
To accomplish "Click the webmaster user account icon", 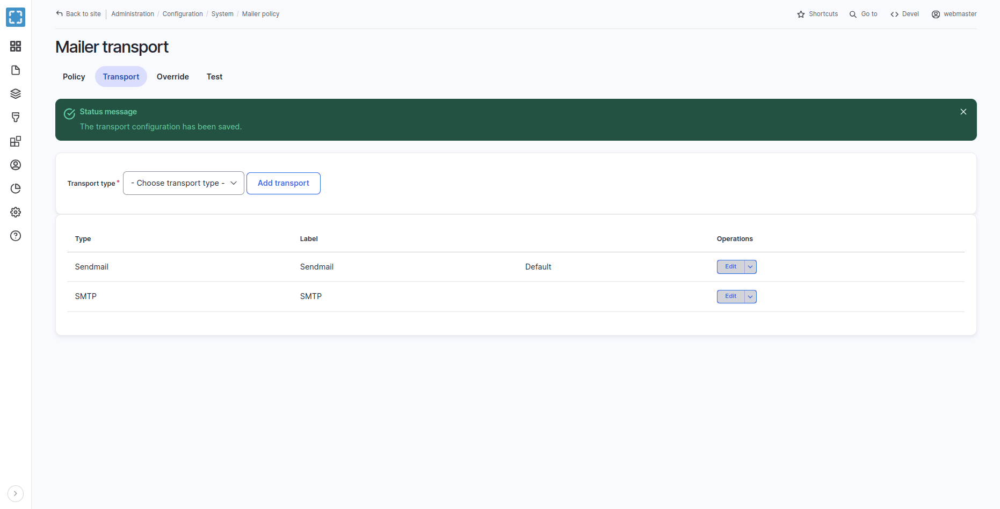I will pos(936,14).
